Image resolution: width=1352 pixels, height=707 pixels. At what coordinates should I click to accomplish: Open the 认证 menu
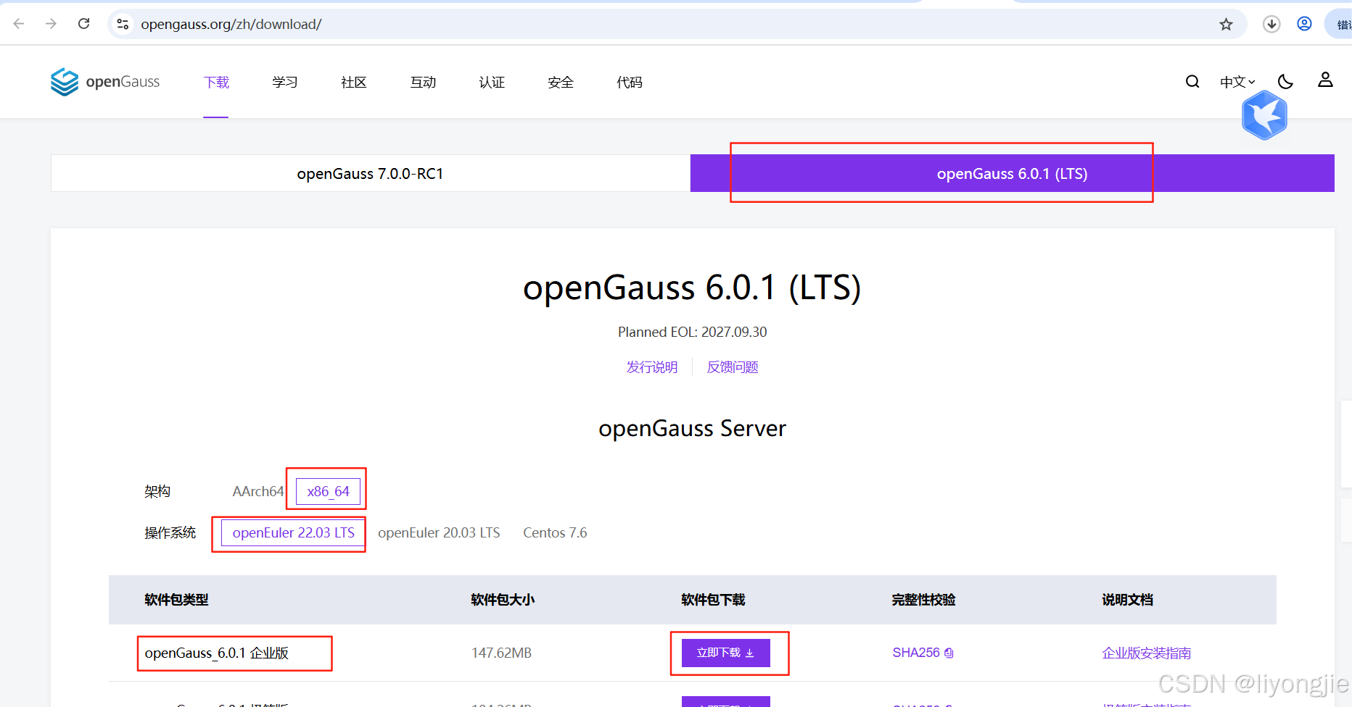click(492, 83)
